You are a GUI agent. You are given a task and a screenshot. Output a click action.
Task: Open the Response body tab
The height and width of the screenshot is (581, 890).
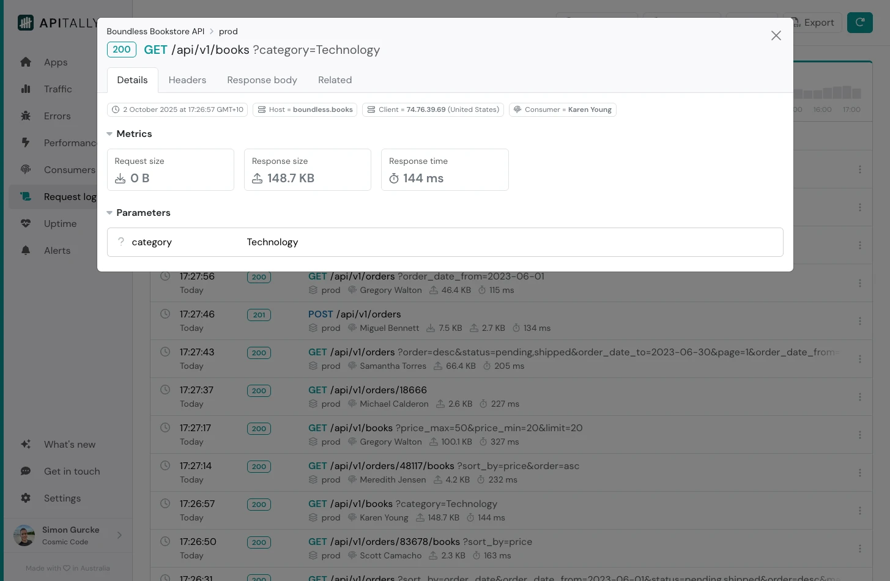[x=262, y=80]
